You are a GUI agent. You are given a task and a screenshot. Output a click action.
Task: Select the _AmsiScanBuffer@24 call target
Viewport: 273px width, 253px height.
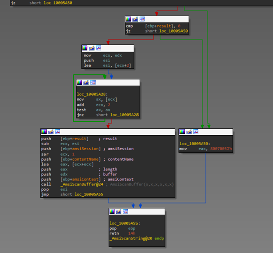tap(82, 184)
